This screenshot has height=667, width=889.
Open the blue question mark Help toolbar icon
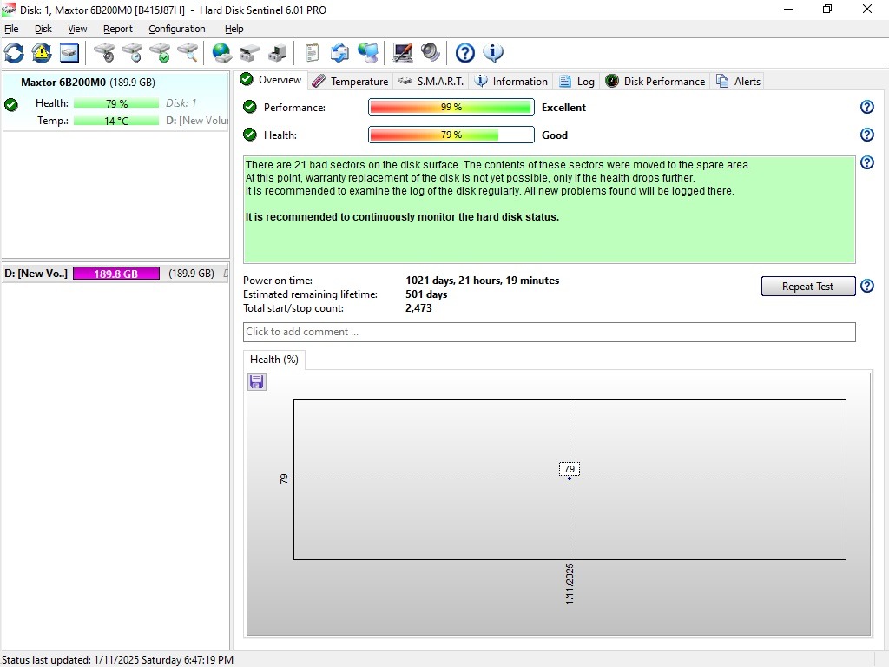(x=465, y=53)
